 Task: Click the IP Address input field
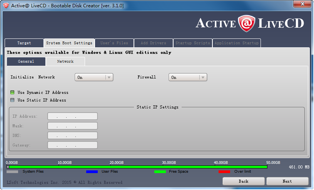[x=72, y=116]
